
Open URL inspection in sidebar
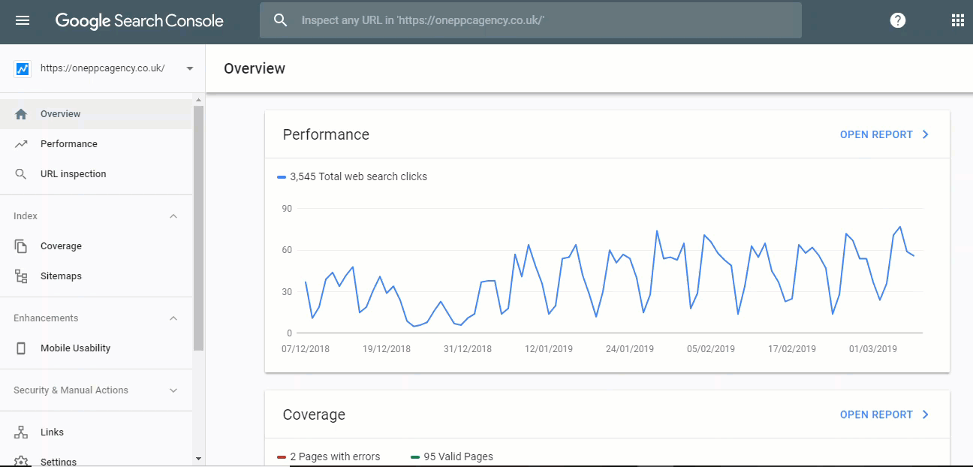pyautogui.click(x=96, y=174)
